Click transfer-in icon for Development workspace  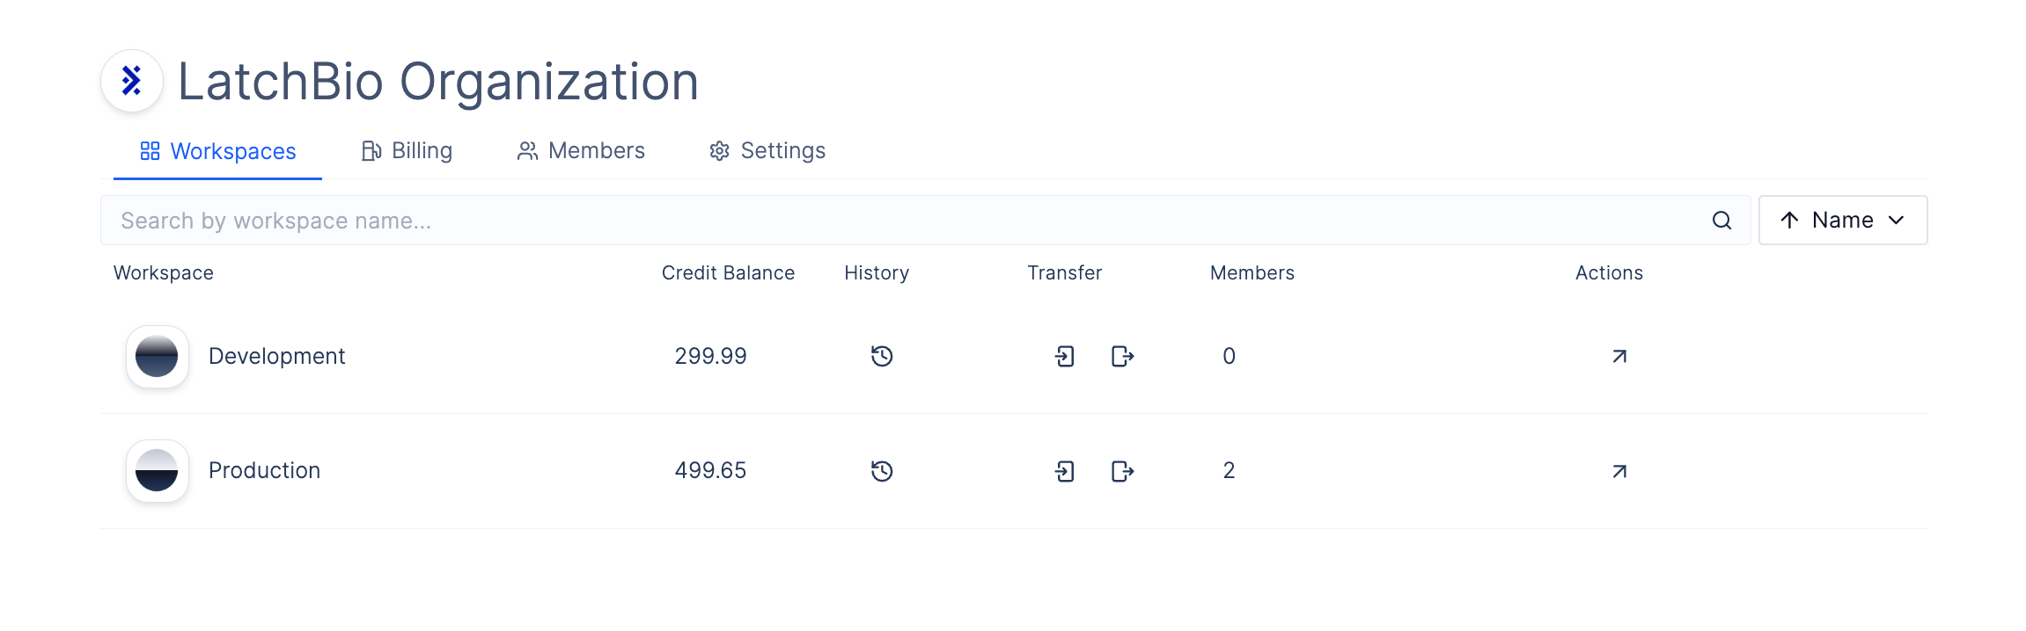1065,356
